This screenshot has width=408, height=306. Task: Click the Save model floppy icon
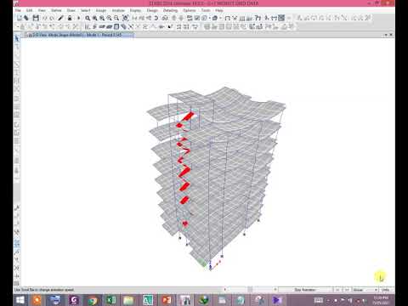coord(36,18)
